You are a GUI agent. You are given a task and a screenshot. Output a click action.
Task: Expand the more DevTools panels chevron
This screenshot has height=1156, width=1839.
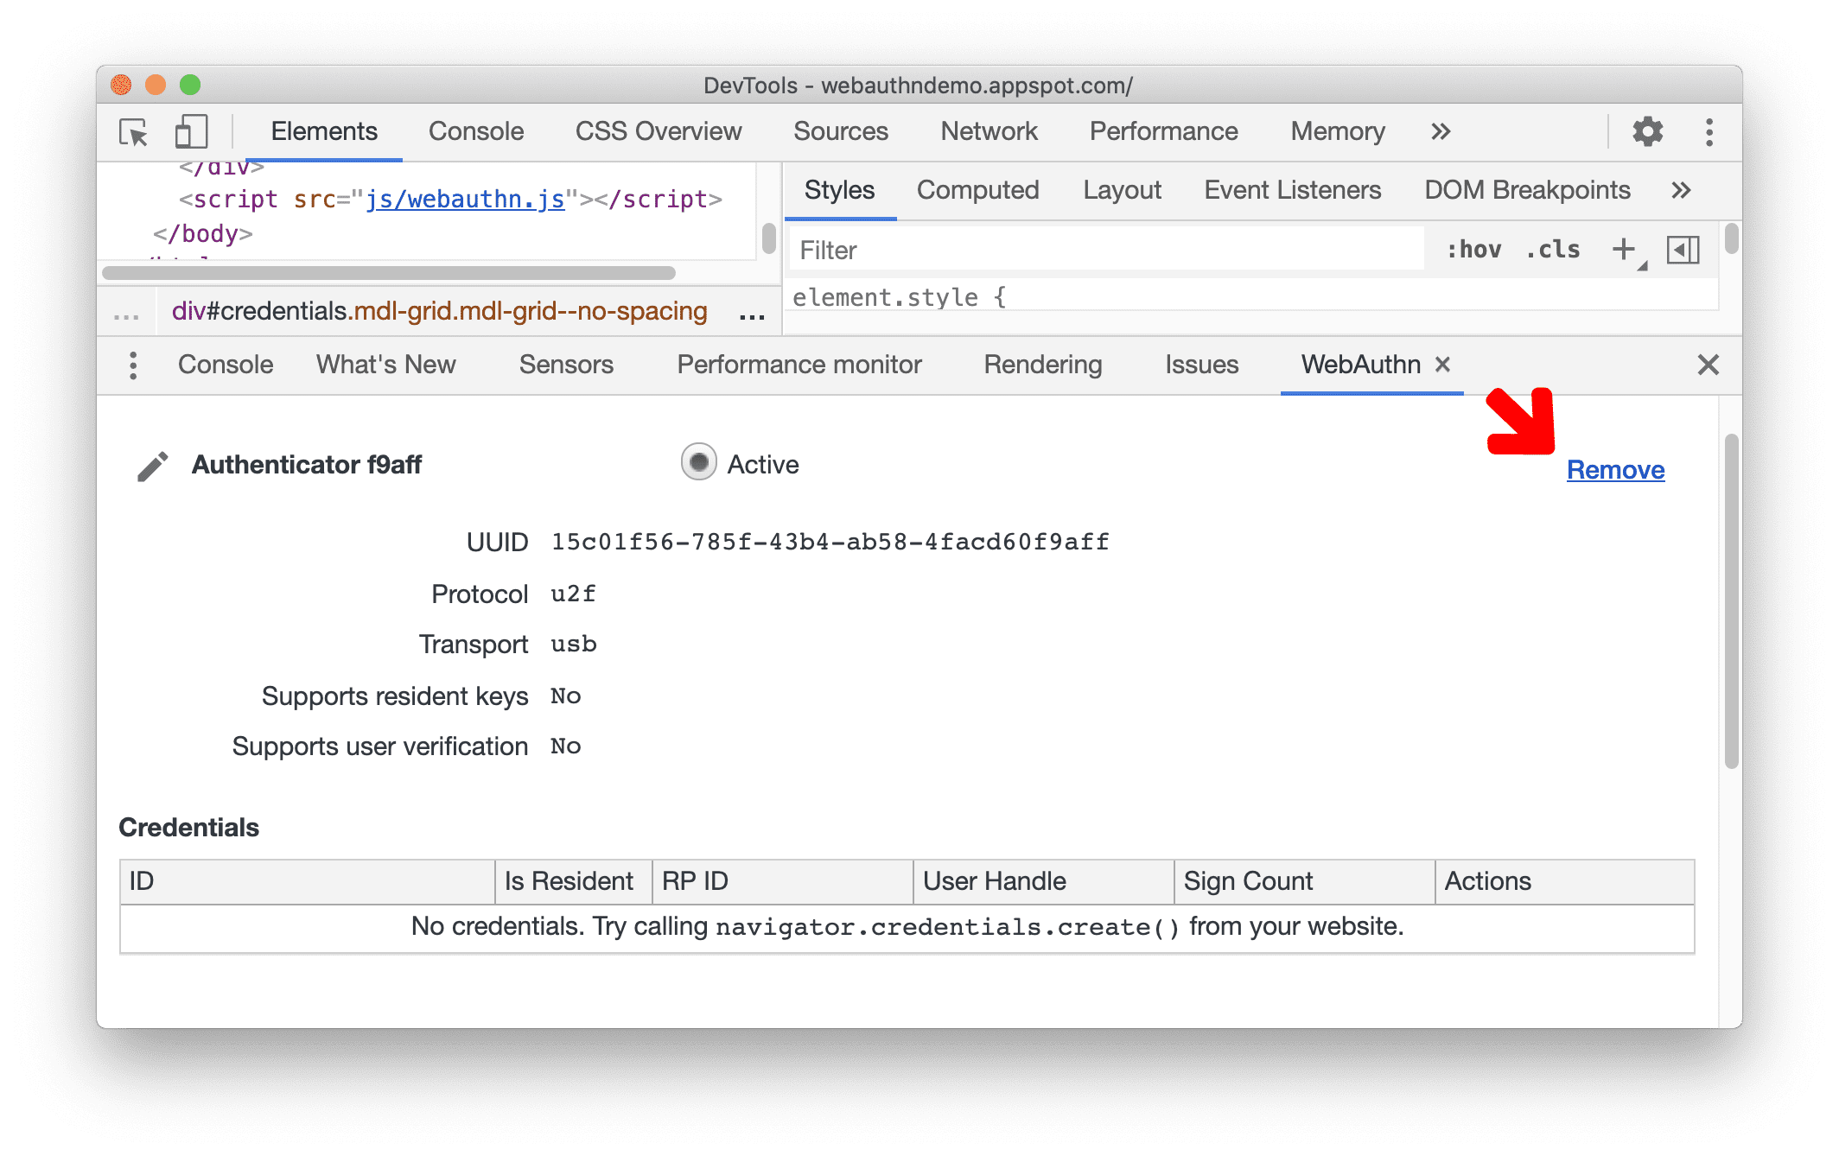tap(1435, 132)
